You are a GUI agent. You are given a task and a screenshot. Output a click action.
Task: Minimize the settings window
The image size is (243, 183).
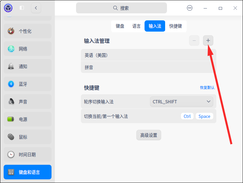point(205,8)
